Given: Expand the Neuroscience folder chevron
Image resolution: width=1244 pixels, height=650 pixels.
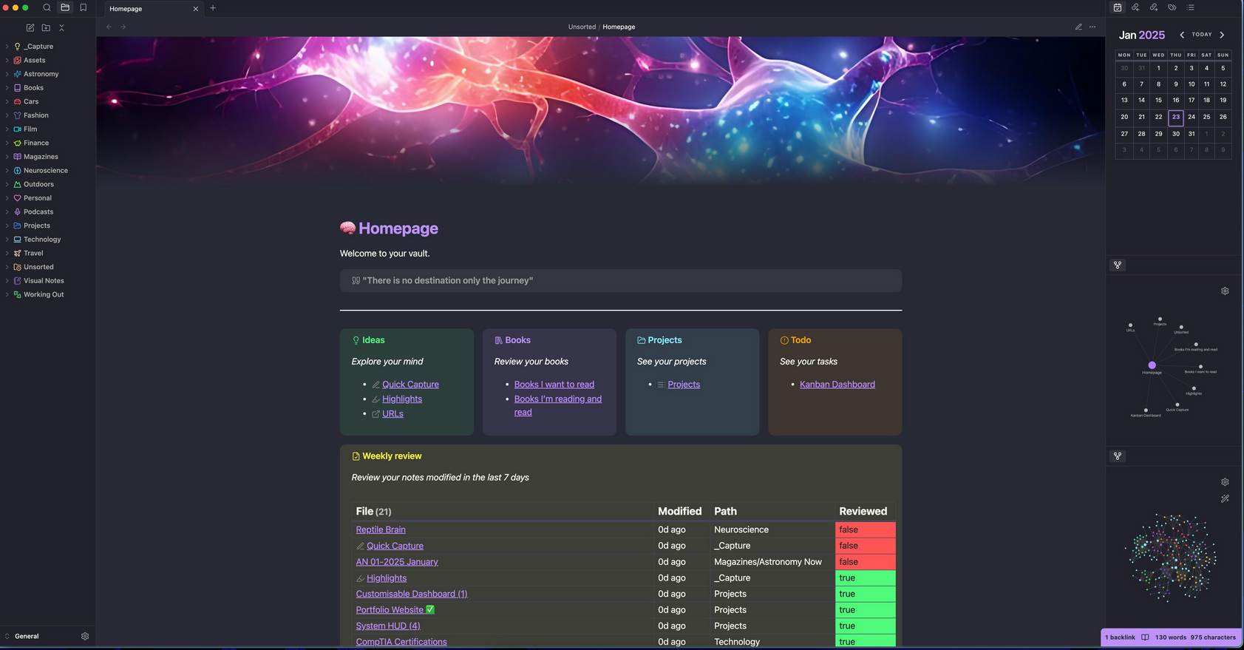Looking at the screenshot, I should pos(7,170).
